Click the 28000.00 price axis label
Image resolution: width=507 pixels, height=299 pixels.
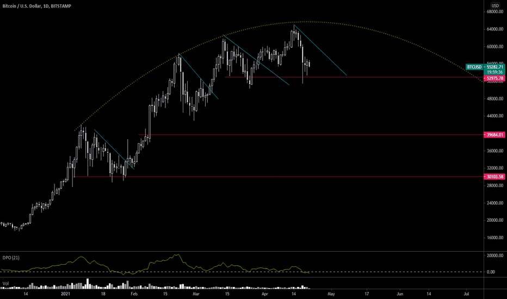click(495, 185)
